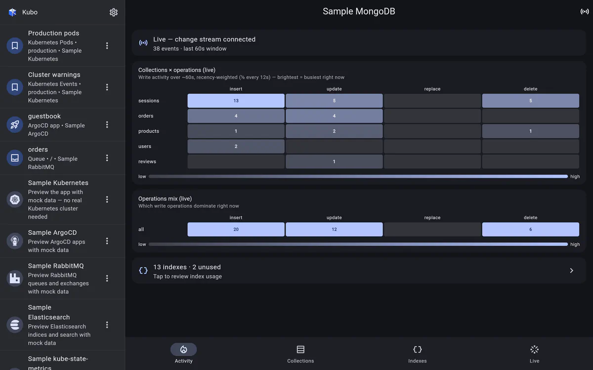Image resolution: width=593 pixels, height=370 pixels.
Task: Open more options for Sample Elasticsearch
Action: click(x=107, y=325)
